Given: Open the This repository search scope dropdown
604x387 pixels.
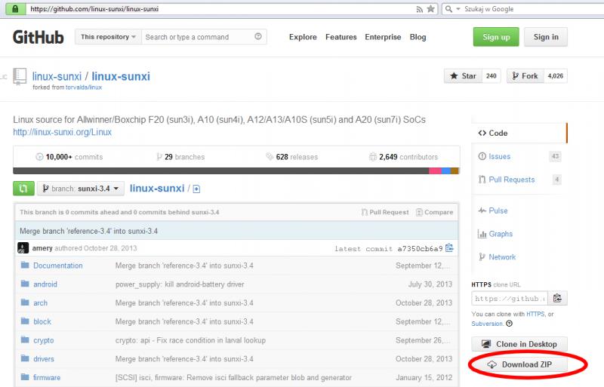Looking at the screenshot, I should click(x=109, y=37).
